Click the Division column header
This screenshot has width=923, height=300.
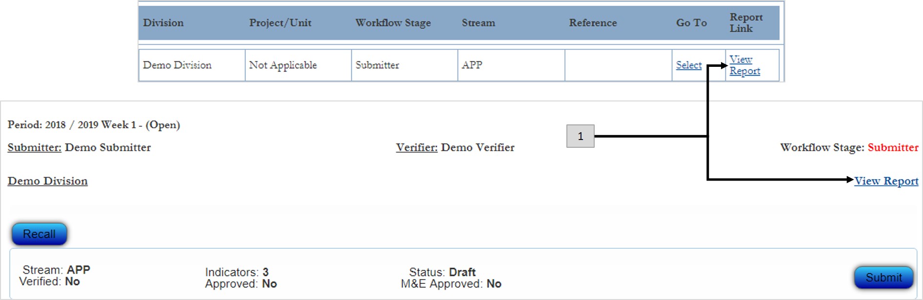click(x=163, y=23)
